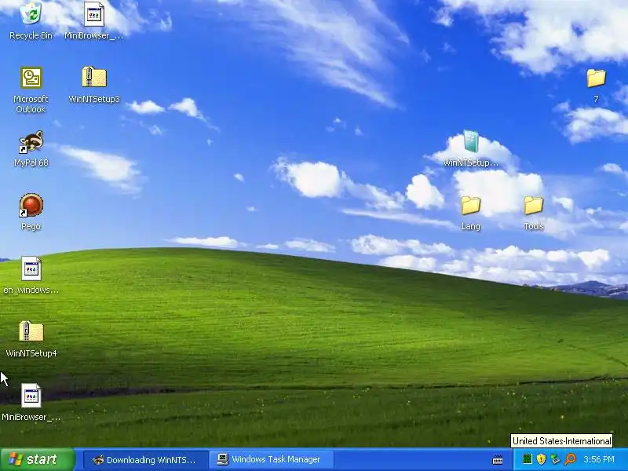Viewport: 628px width, 471px height.
Task: Click the Safely Remove Hardware tray icon
Action: 555,459
